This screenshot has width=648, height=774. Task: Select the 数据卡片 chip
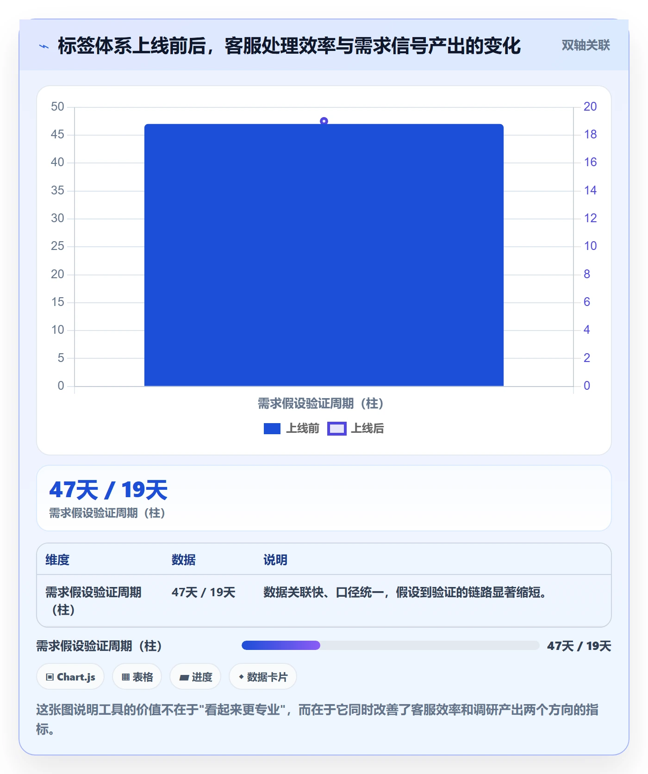(x=263, y=677)
